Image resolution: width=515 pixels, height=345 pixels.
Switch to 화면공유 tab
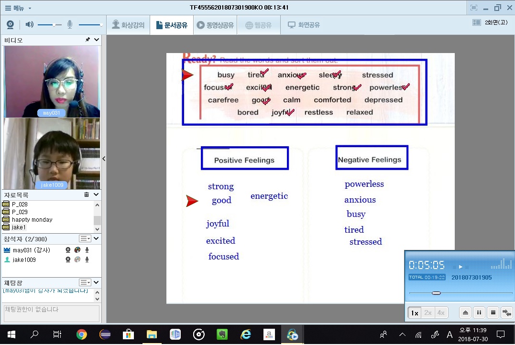[304, 25]
